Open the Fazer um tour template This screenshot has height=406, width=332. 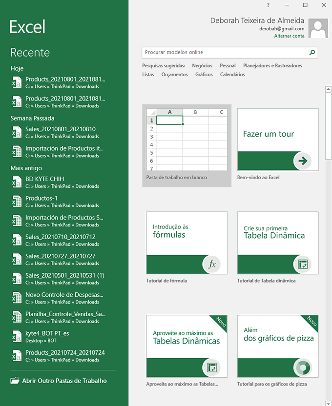(278, 140)
